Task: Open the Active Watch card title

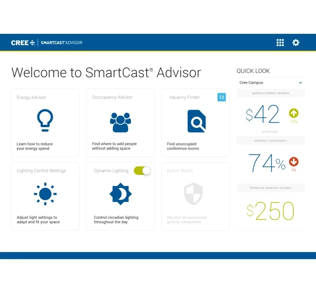Action: [180, 171]
